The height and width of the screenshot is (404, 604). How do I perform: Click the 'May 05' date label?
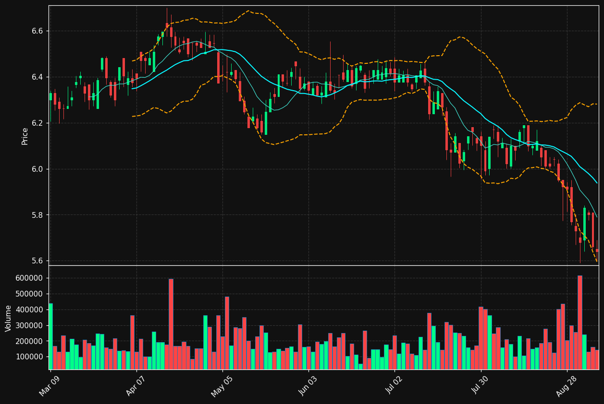222,386
